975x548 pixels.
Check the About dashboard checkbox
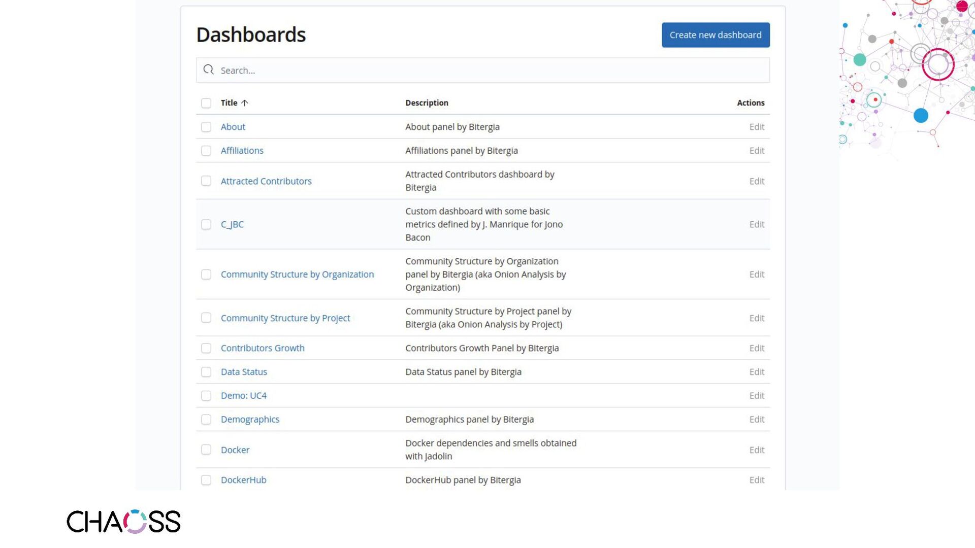(x=206, y=127)
